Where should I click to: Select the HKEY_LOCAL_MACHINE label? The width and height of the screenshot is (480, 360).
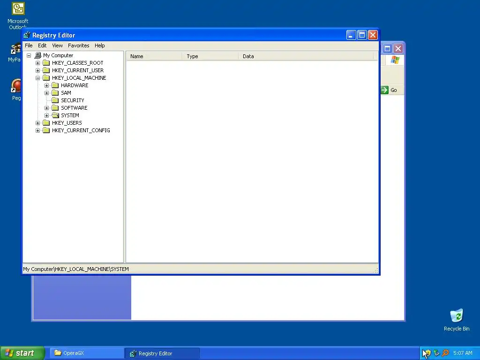coord(79,78)
